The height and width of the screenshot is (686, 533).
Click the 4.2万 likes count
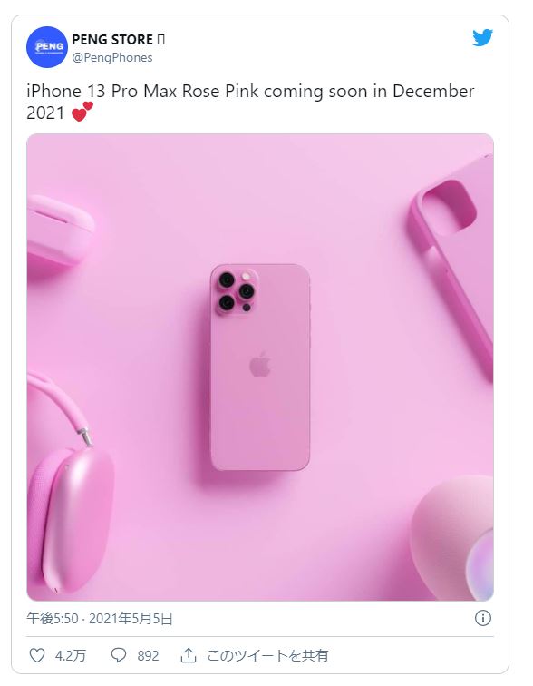click(71, 655)
